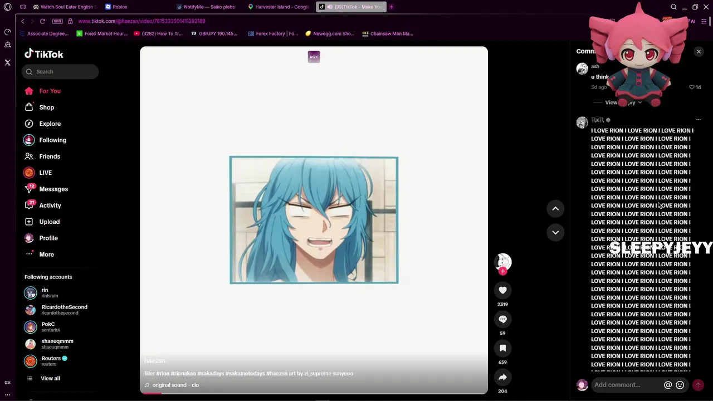Open options for LOVE RION comment
Image resolution: width=713 pixels, height=401 pixels.
tap(698, 120)
